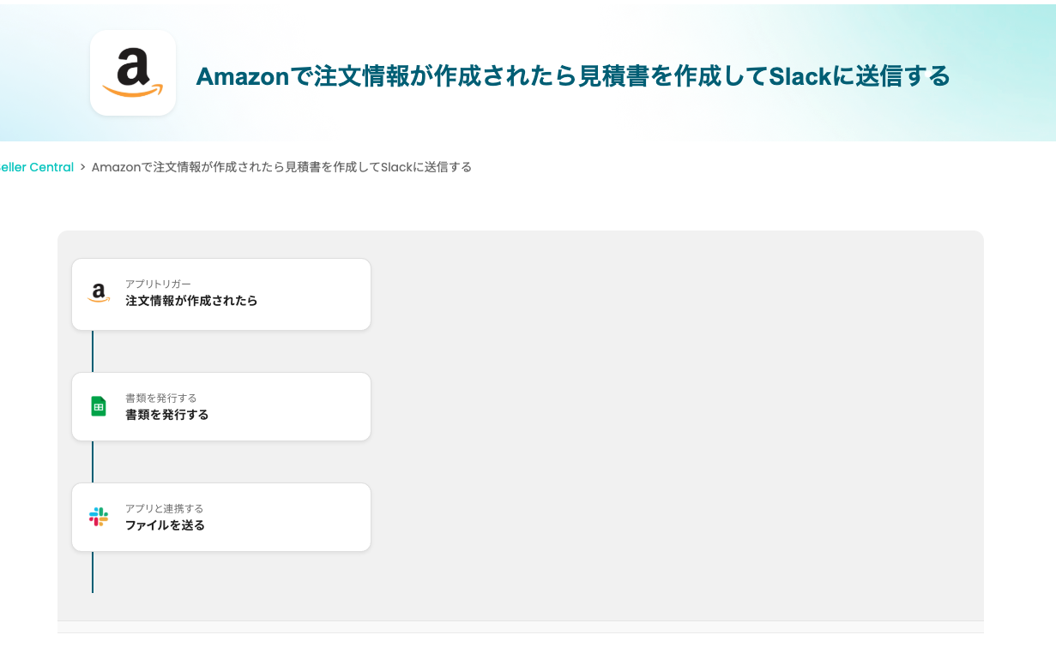This screenshot has width=1056, height=671.
Task: Click the Slack icon in file step
Action: pyautogui.click(x=99, y=517)
